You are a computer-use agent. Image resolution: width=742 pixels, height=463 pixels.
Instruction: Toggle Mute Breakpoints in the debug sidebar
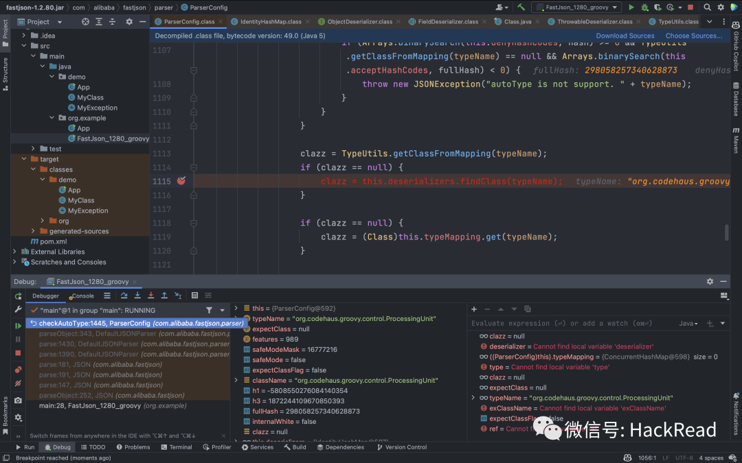tap(18, 383)
